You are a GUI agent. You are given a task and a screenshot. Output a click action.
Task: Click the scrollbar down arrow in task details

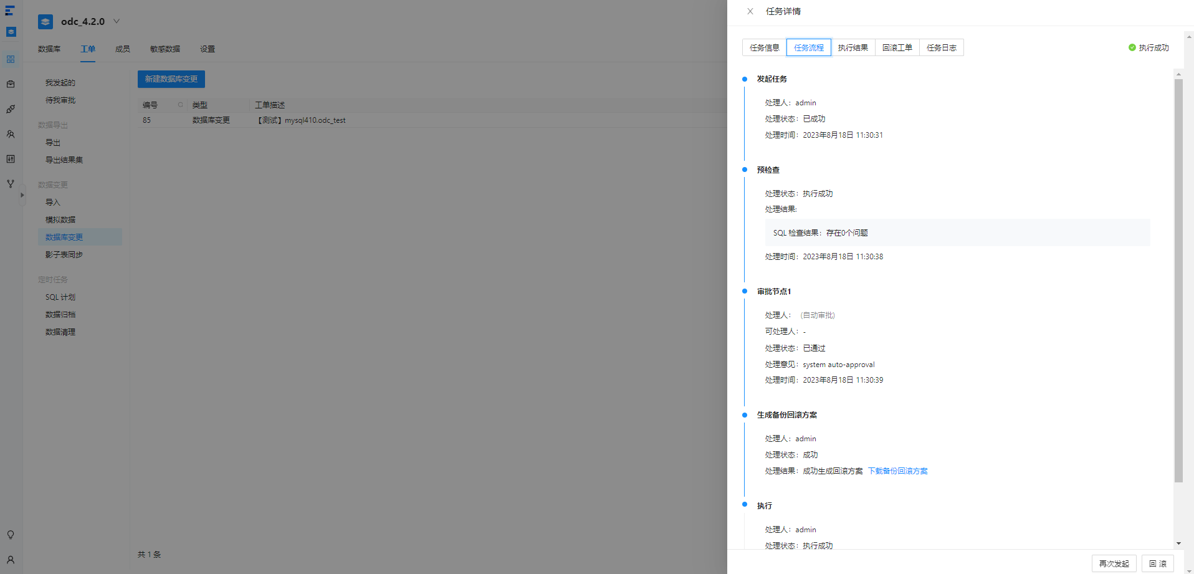click(x=1178, y=543)
